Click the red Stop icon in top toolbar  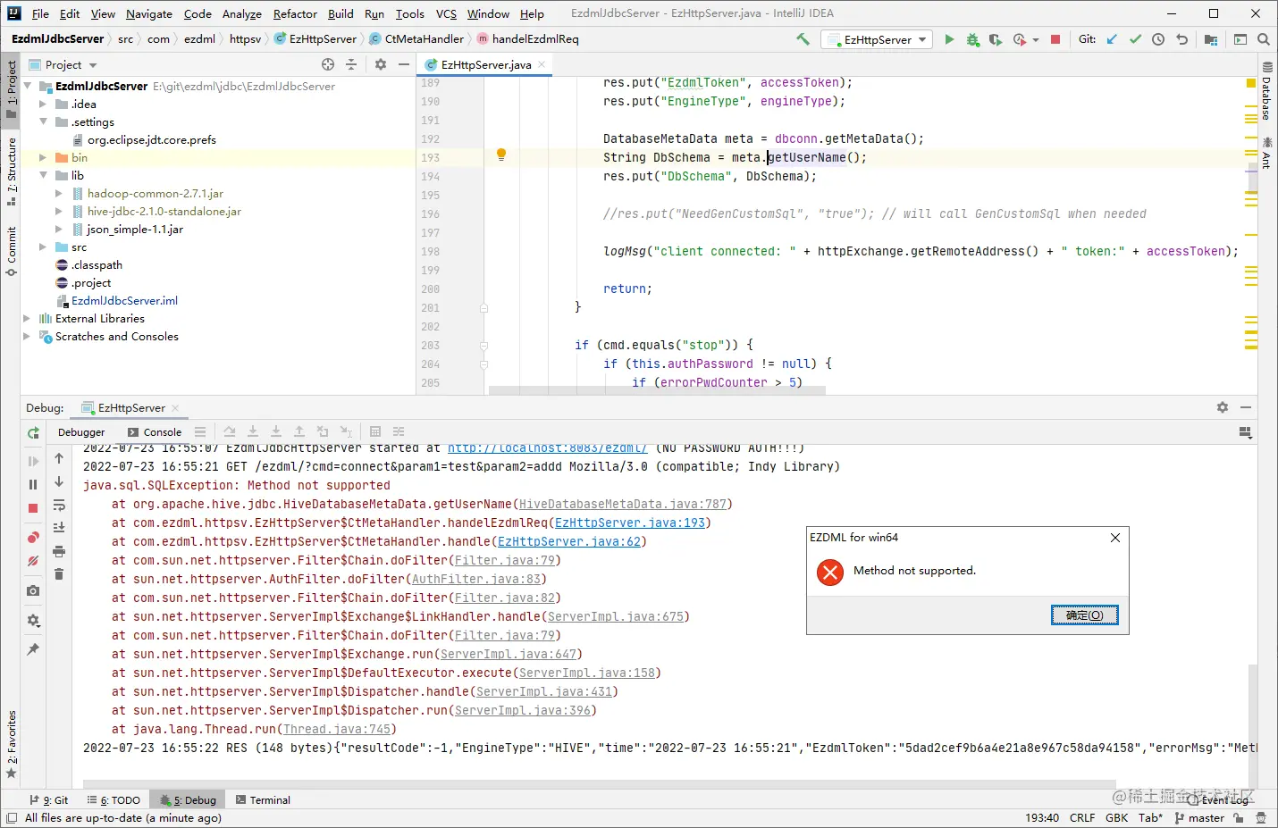[1055, 39]
